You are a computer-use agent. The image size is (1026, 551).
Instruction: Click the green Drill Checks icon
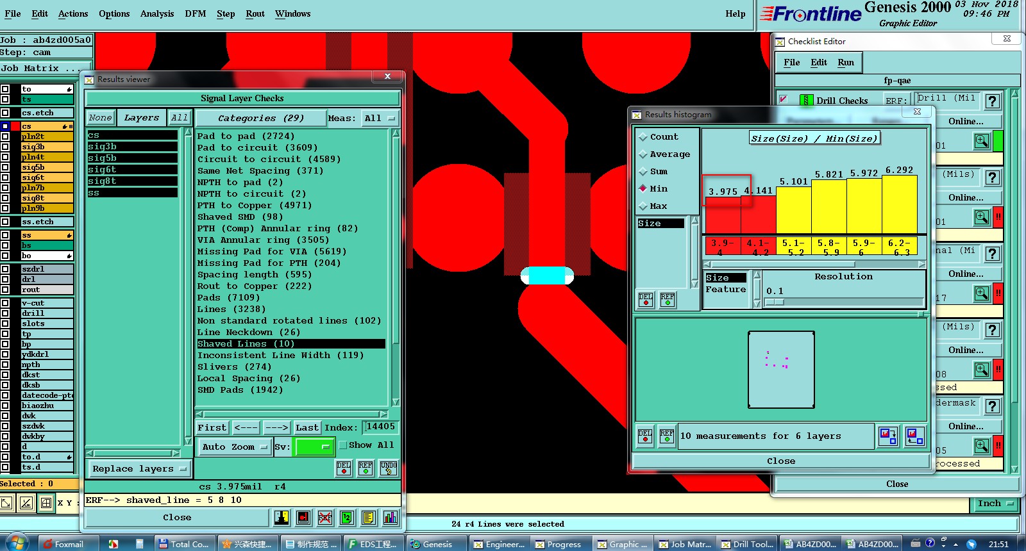(x=806, y=101)
